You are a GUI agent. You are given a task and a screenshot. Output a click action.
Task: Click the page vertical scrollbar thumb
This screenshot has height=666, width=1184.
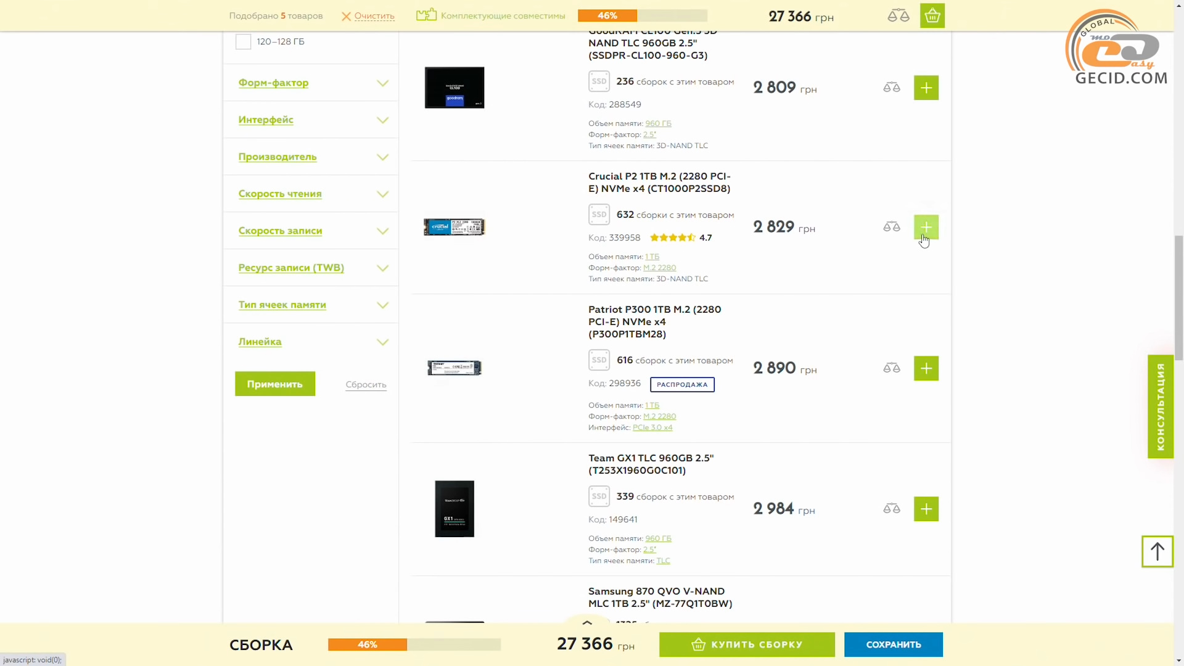click(x=1178, y=297)
